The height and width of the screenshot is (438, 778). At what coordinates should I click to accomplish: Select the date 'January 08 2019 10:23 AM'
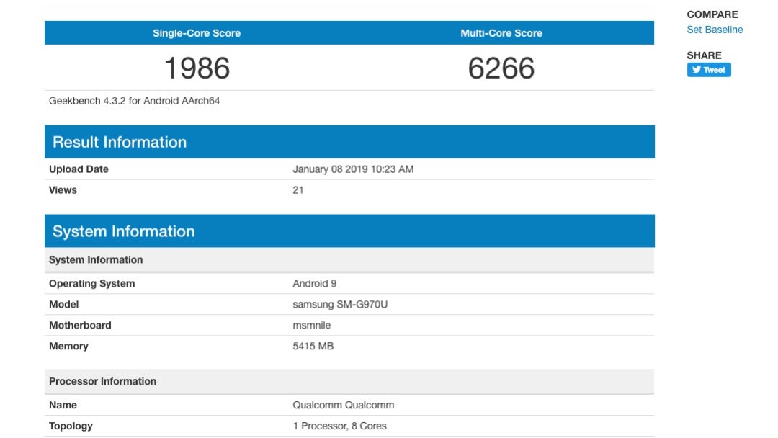pos(353,169)
